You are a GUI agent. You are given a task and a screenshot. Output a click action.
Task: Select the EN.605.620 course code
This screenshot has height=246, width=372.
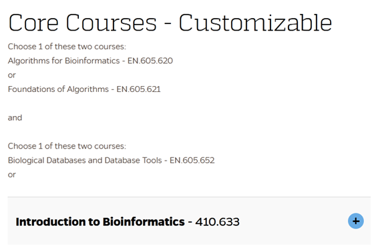click(150, 61)
